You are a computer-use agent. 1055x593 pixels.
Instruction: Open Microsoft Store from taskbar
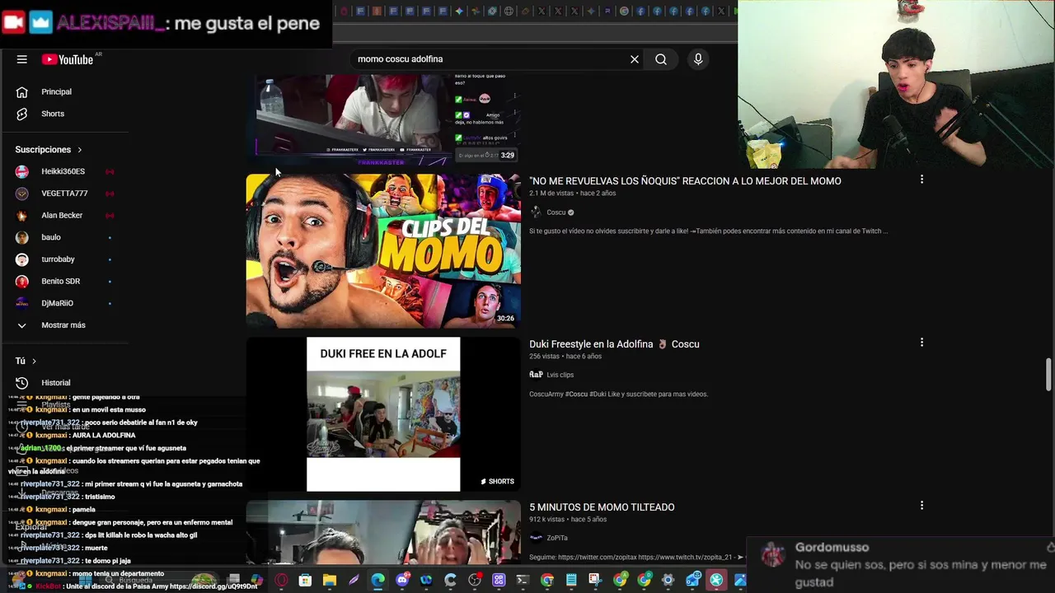point(305,581)
